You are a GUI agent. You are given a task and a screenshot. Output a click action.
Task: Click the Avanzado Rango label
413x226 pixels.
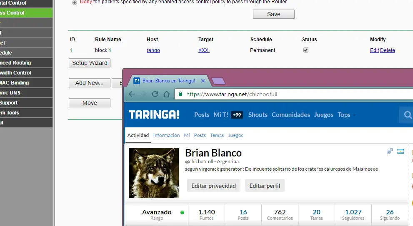[157, 215]
